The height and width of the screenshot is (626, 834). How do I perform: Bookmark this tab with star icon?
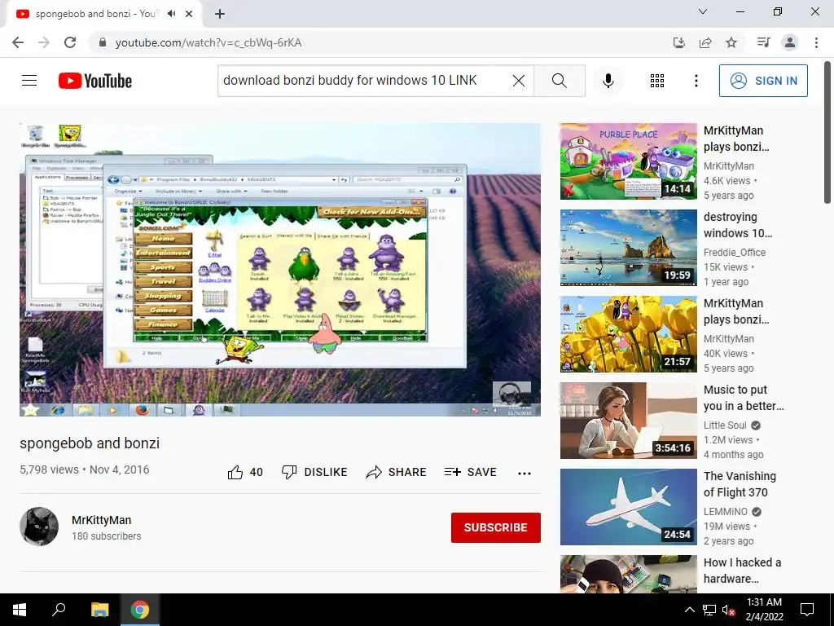pyautogui.click(x=731, y=42)
